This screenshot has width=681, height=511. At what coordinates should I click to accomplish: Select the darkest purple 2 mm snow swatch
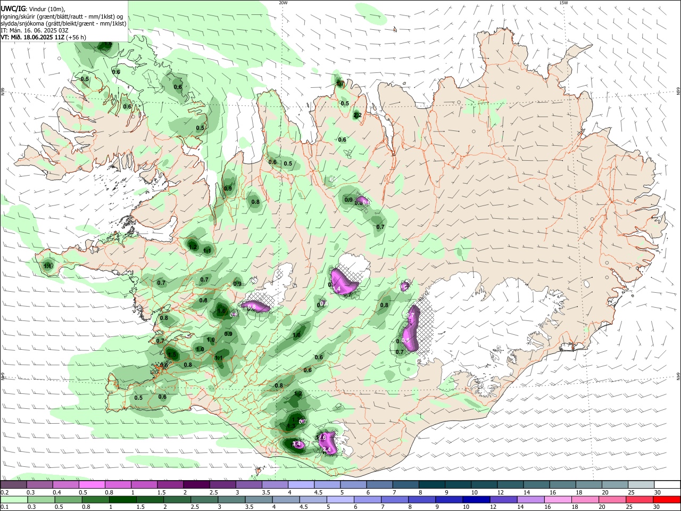pos(196,485)
